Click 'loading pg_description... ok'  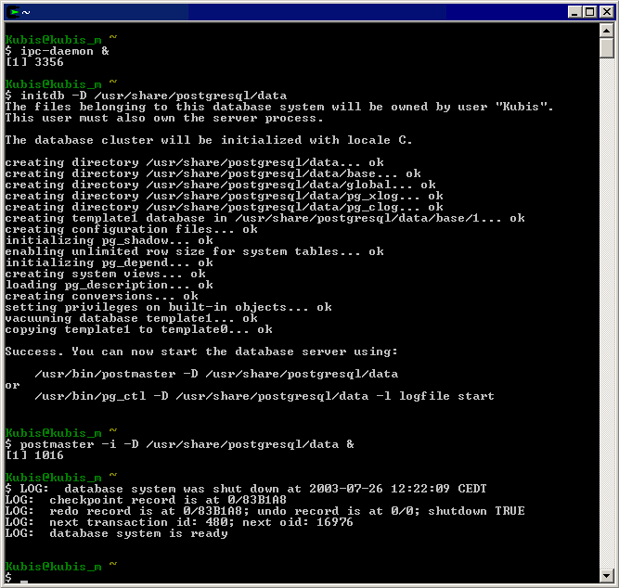click(110, 285)
